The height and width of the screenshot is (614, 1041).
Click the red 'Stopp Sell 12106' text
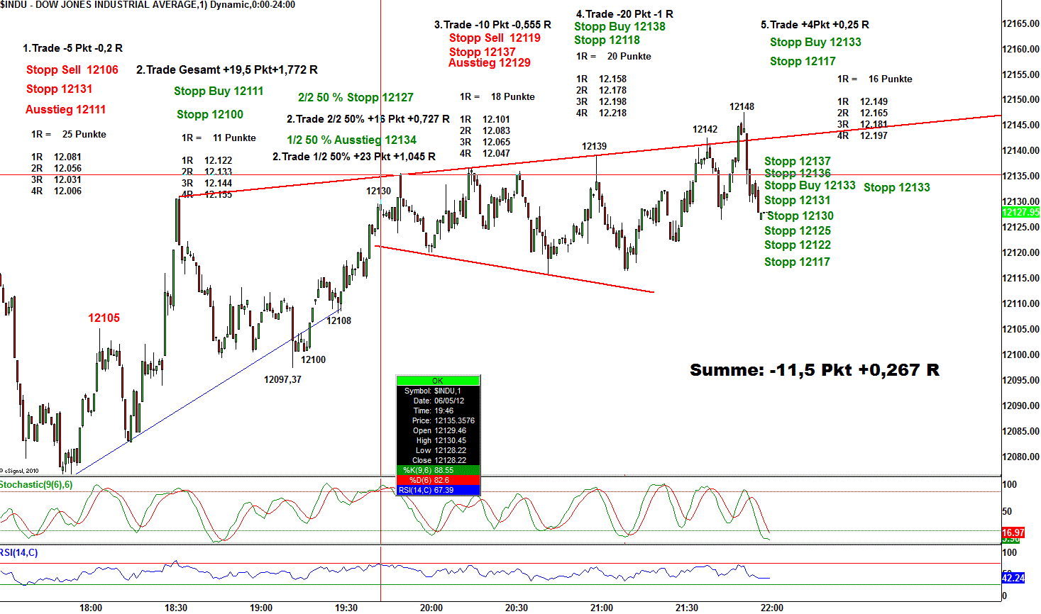click(72, 69)
